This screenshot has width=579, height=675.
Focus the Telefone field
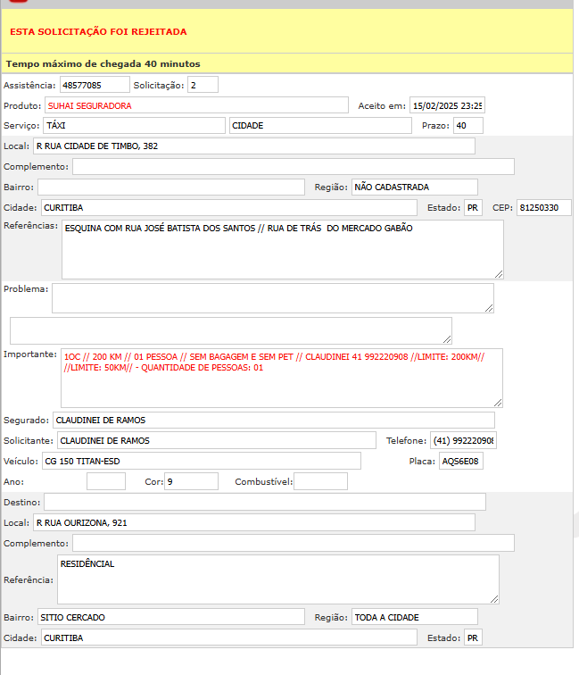coord(463,440)
